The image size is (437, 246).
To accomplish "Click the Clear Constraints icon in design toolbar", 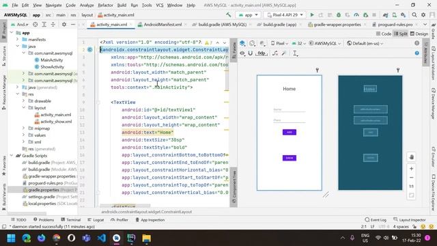I will click(x=274, y=53).
